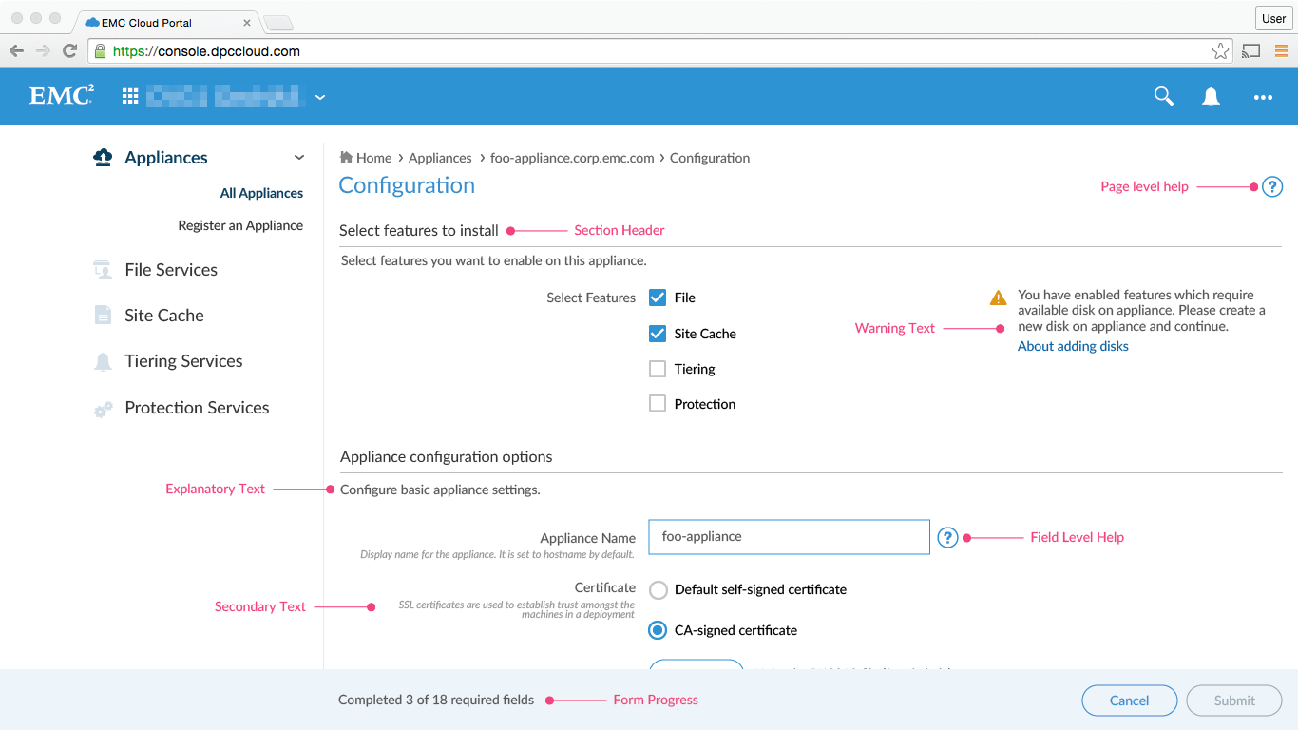Select the Default self-signed certificate option
1298x730 pixels.
point(657,590)
